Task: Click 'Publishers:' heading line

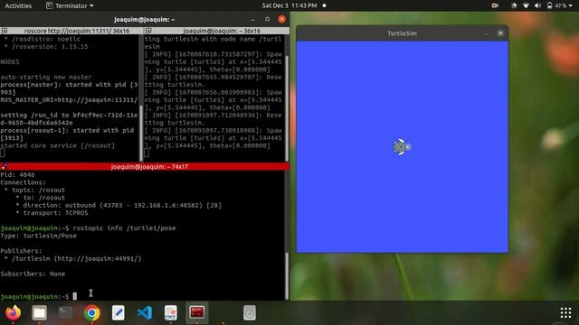Action: [x=21, y=251]
